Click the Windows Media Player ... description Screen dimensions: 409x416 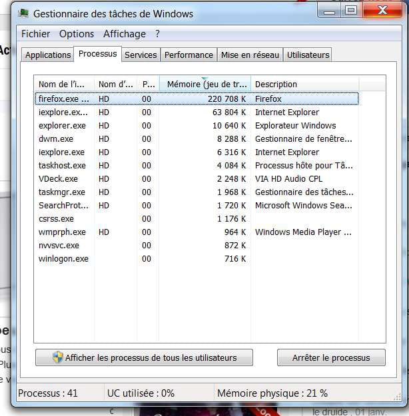click(x=303, y=232)
